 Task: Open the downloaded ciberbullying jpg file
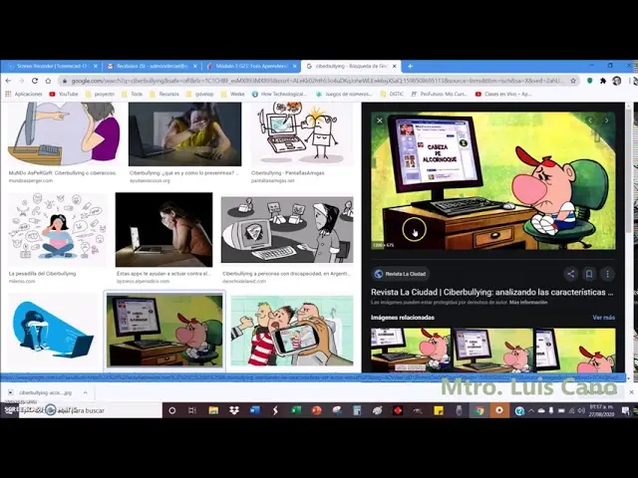tap(45, 392)
